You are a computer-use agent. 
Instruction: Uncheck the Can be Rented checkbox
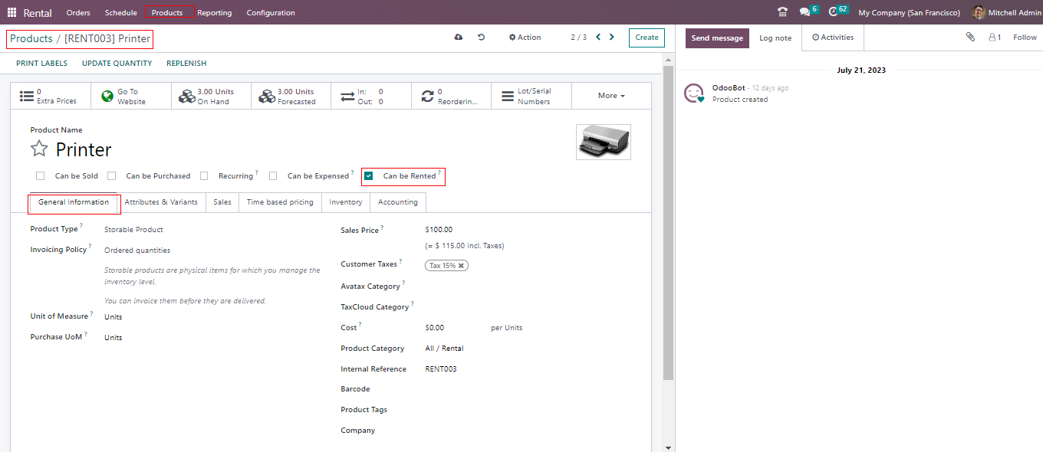[x=369, y=176]
